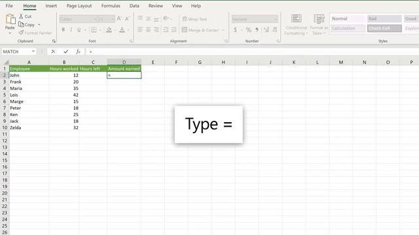Open the File tab
The image size is (419, 235).
(x=9, y=6)
